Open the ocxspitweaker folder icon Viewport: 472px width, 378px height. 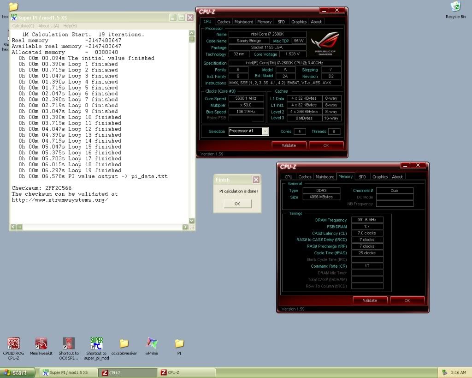pos(124,344)
